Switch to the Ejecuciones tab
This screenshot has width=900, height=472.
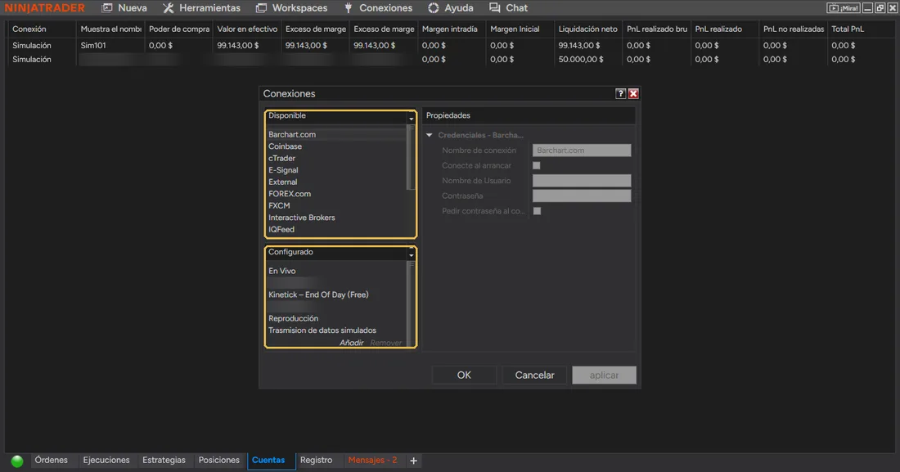[x=106, y=460]
